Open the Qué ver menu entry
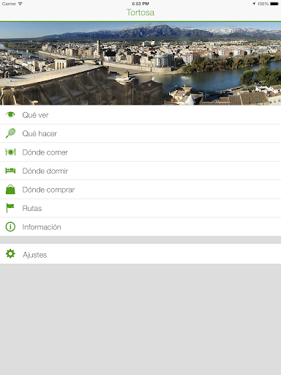Image resolution: width=281 pixels, height=375 pixels. click(x=140, y=115)
